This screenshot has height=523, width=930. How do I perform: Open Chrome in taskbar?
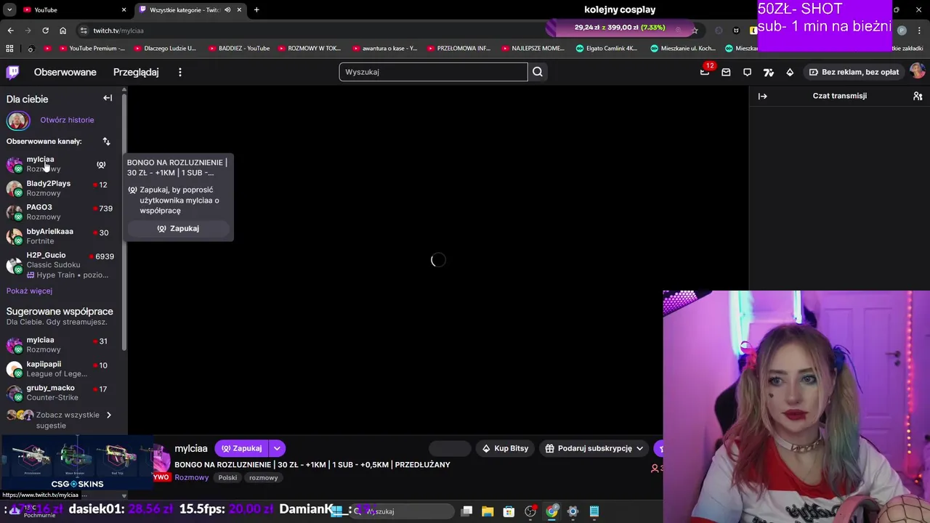[551, 511]
